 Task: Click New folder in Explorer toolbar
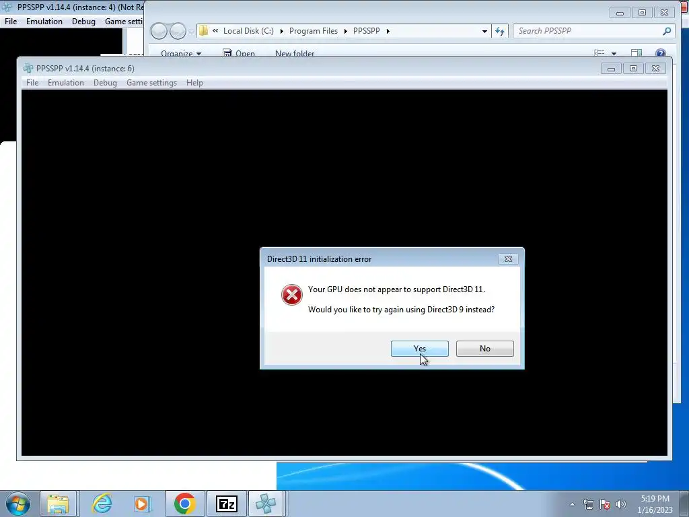295,53
